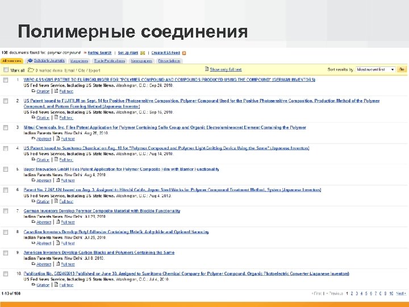Open Canadian Inventors butyl adhesive result
409x307 pixels.
(x=116, y=232)
